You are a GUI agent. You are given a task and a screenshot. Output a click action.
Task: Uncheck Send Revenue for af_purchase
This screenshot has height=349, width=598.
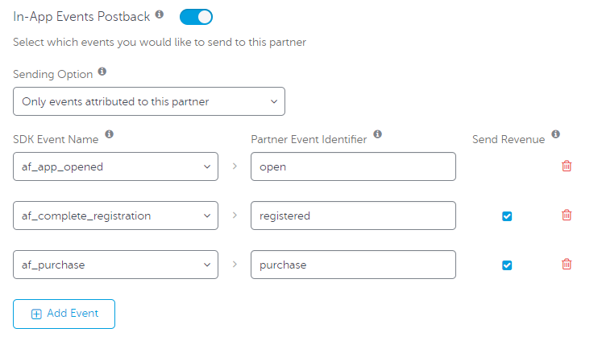(x=507, y=265)
